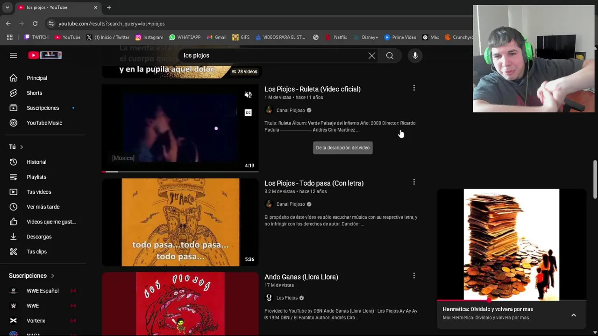Open Suscripciones in the sidebar

[x=43, y=108]
